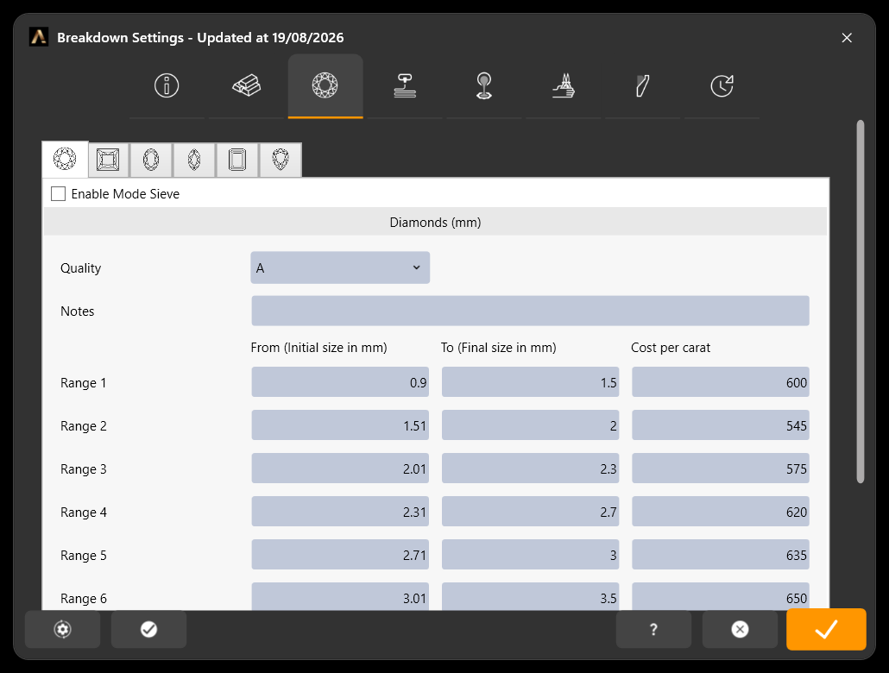The image size is (889, 673).
Task: Edit Range 1 To value 1.5
Action: (530, 382)
